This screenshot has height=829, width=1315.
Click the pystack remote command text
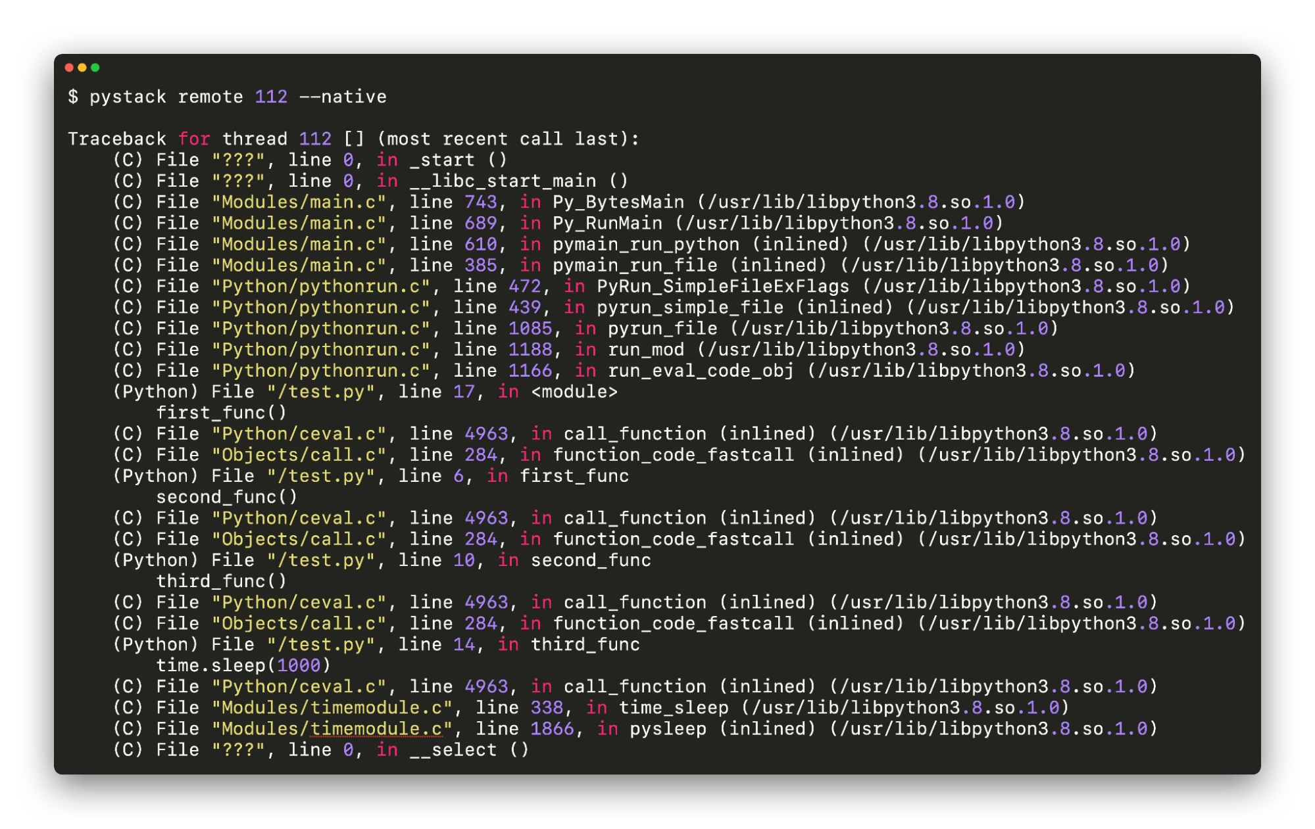point(166,97)
